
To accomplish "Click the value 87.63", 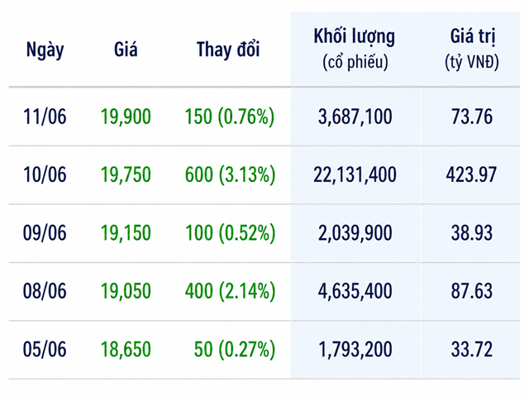I will (472, 291).
